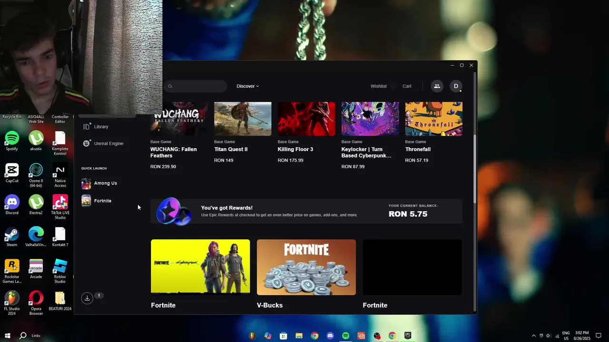Click the Epic Games taskbar icon
Screen dimensions: 609x342
click(x=408, y=335)
